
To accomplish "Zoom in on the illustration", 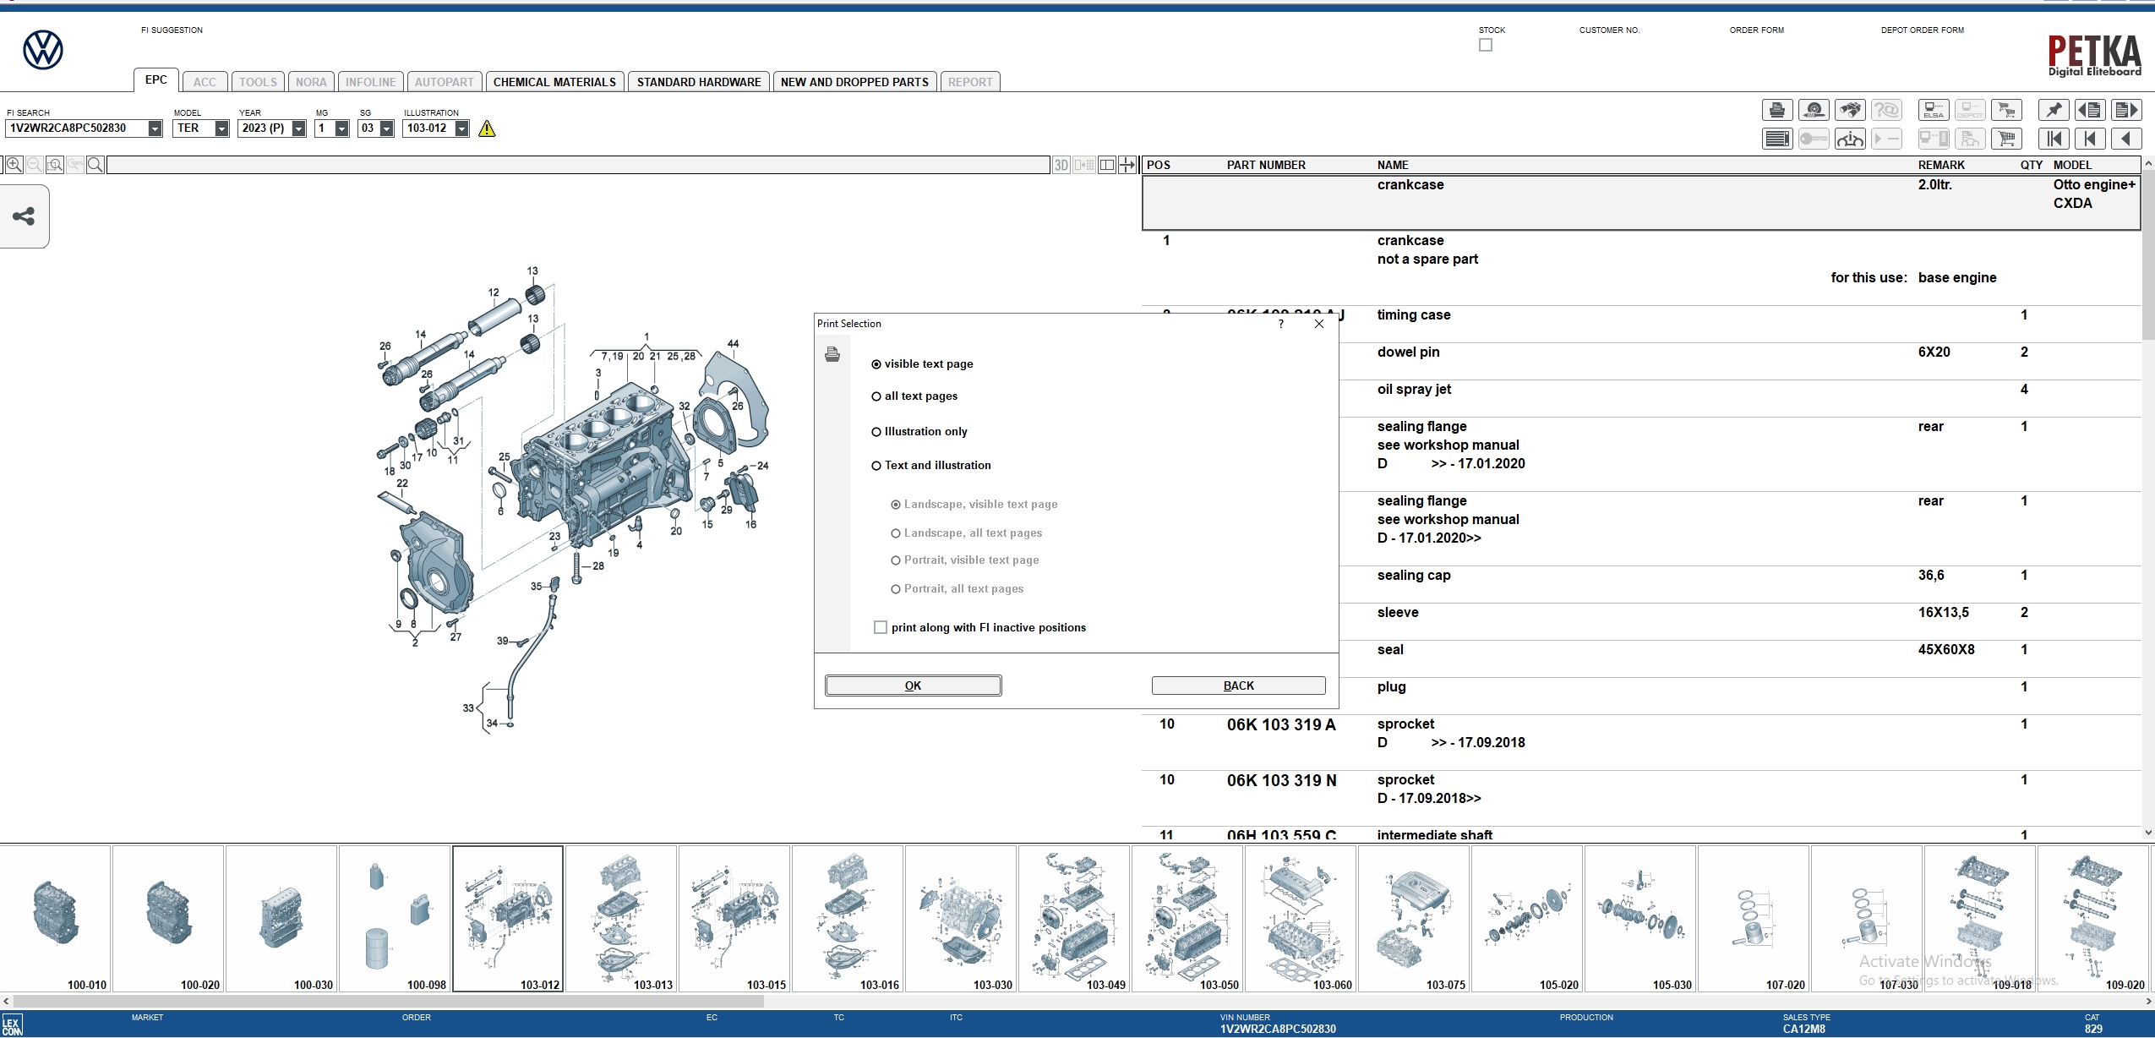I will (x=14, y=165).
